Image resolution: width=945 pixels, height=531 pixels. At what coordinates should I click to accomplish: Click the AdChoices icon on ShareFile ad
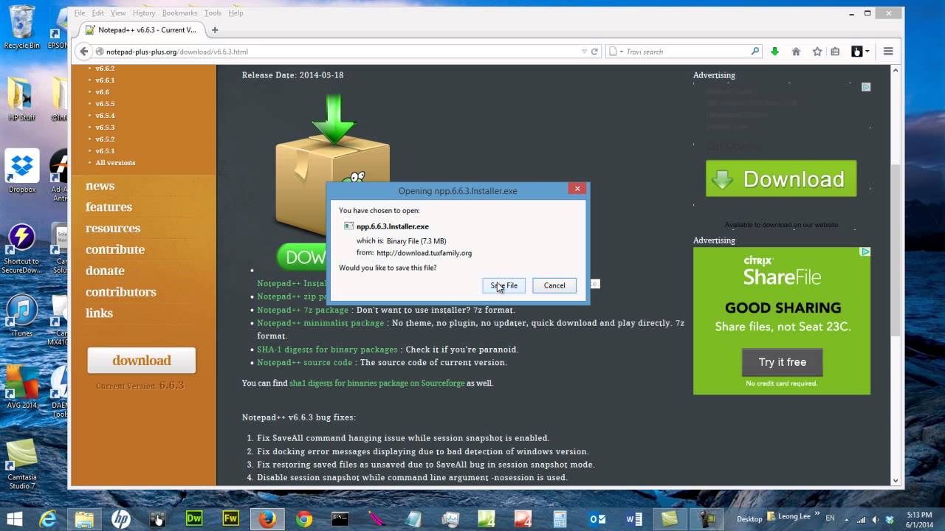866,251
